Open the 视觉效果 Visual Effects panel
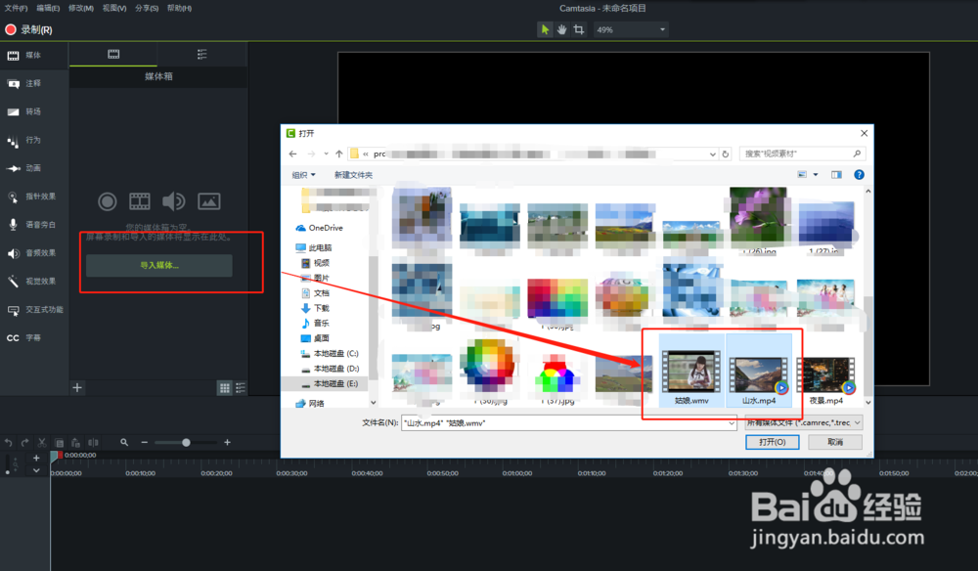This screenshot has height=571, width=978. tap(32, 282)
